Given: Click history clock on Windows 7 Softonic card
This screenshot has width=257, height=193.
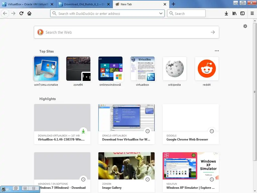Looking at the screenshot, I should click(x=83, y=179).
